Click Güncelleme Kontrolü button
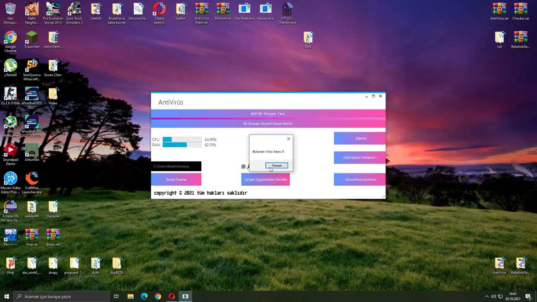This screenshot has height=302, width=537. [x=360, y=180]
